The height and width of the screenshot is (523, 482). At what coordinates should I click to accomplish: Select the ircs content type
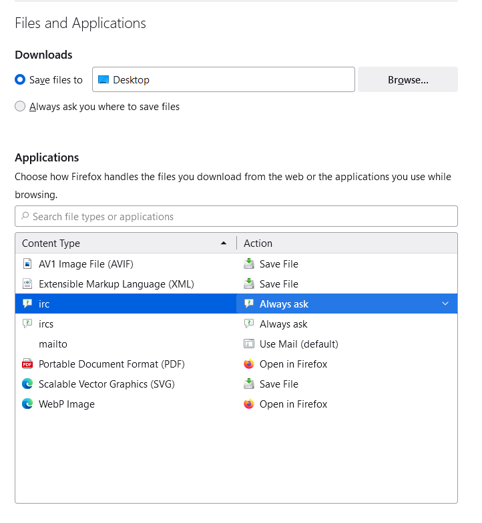coord(236,324)
